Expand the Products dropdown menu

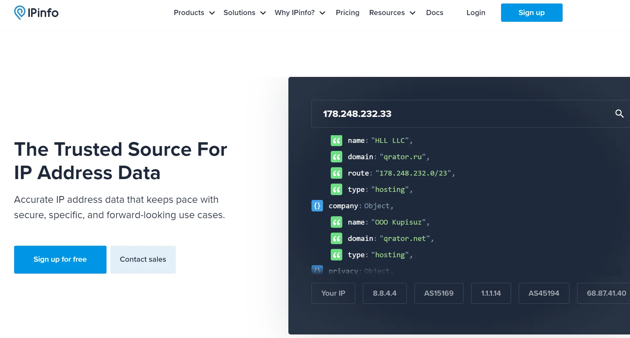194,13
